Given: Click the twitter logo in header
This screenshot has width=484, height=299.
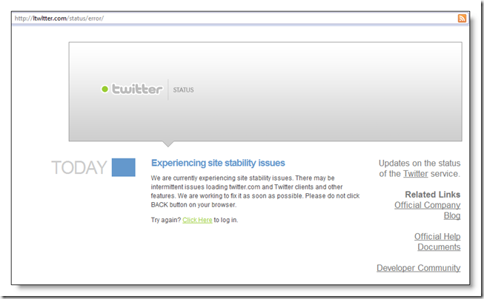Looking at the screenshot, I should point(136,89).
